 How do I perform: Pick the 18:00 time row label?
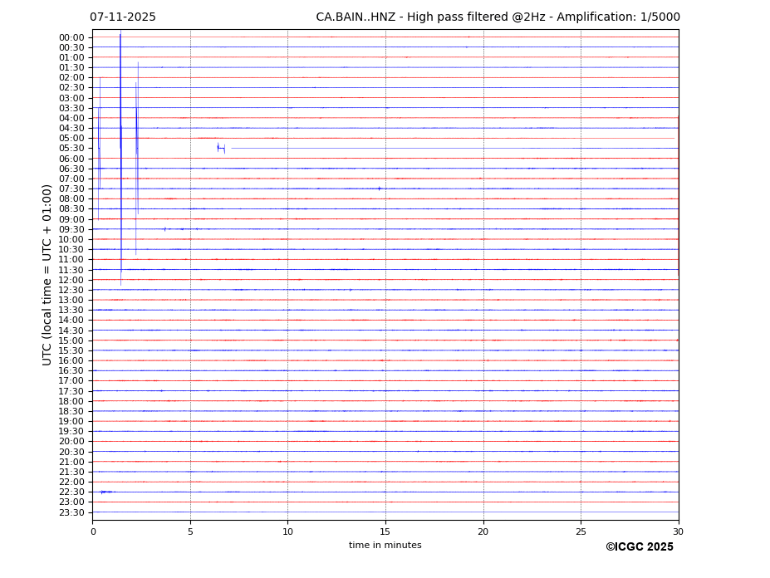tap(71, 401)
